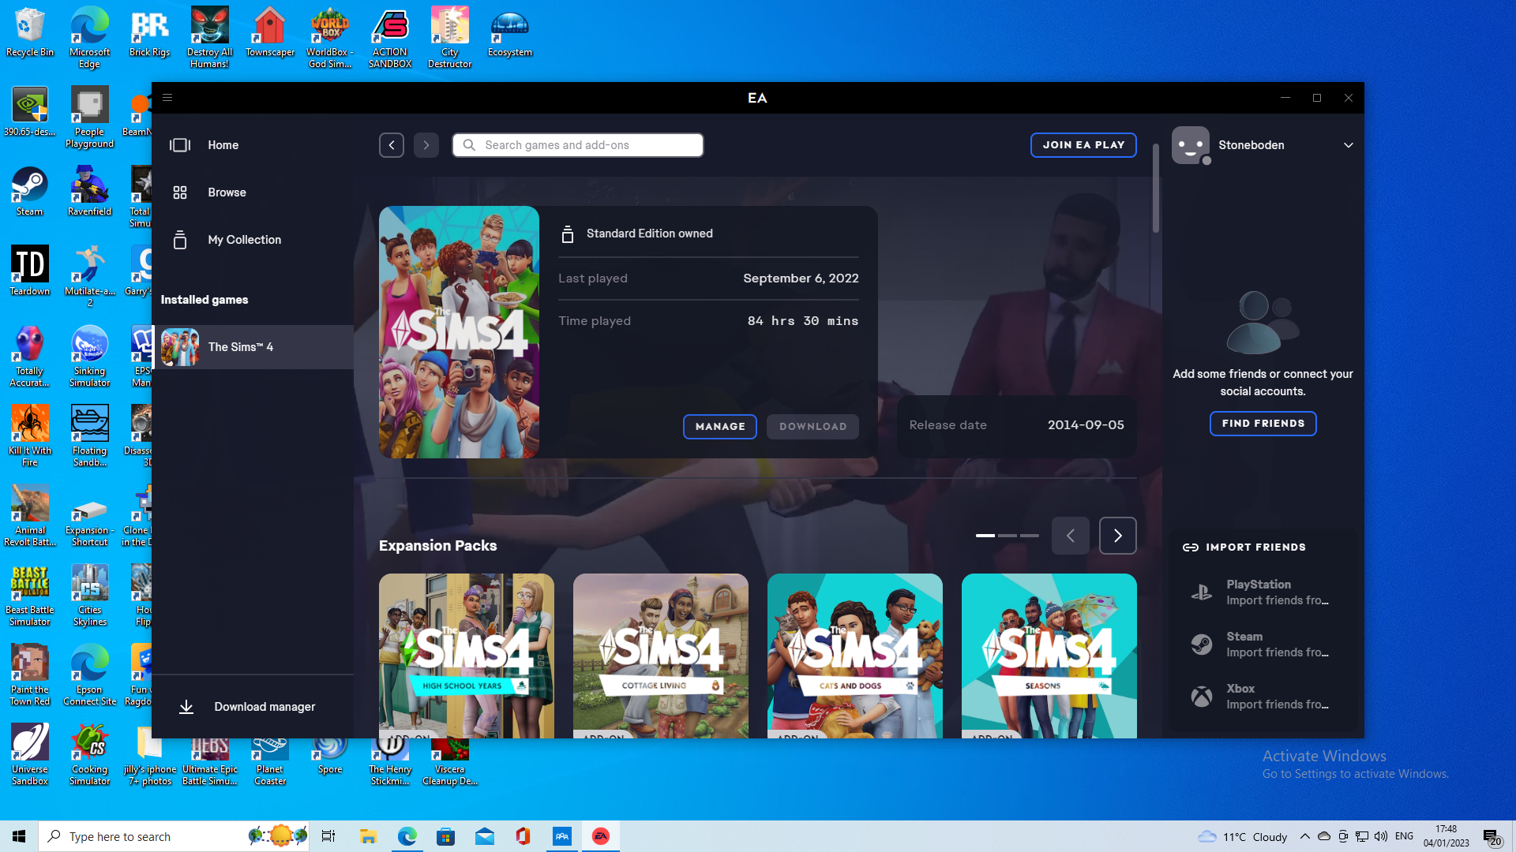This screenshot has width=1516, height=852.
Task: Open the volume control in tray
Action: tap(1380, 836)
